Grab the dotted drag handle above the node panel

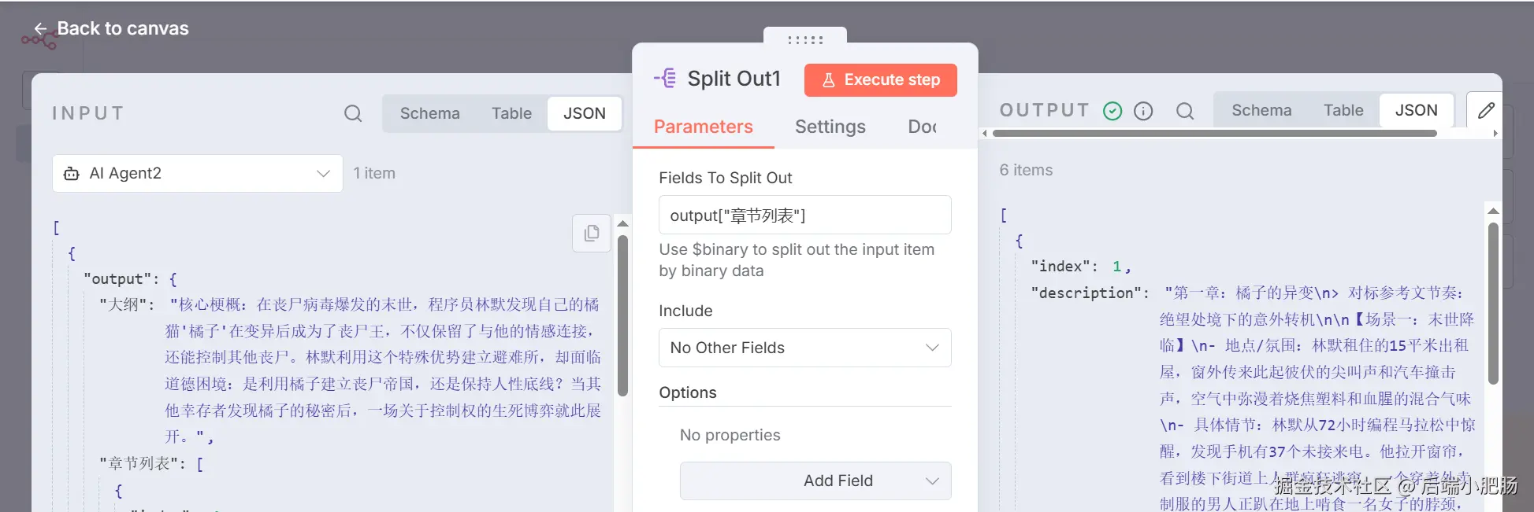(x=805, y=39)
